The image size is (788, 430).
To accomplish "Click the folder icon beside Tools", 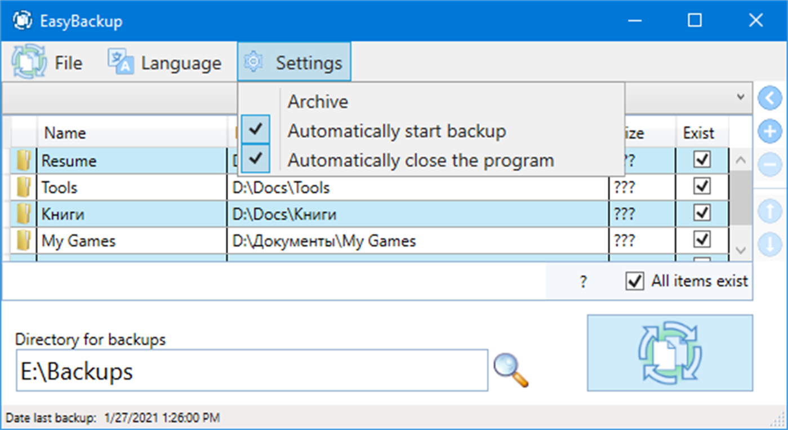I will 24,188.
